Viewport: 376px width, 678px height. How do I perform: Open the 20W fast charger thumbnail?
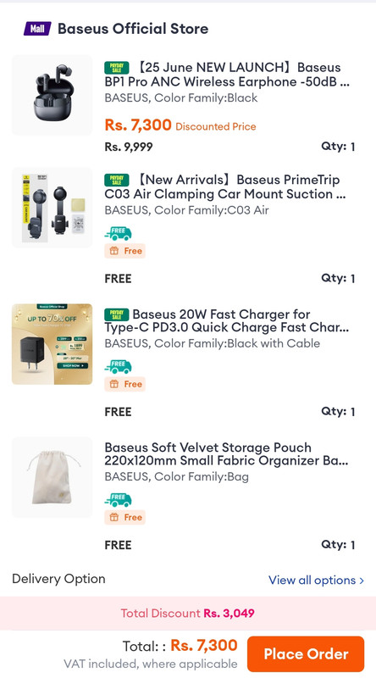[x=53, y=344]
